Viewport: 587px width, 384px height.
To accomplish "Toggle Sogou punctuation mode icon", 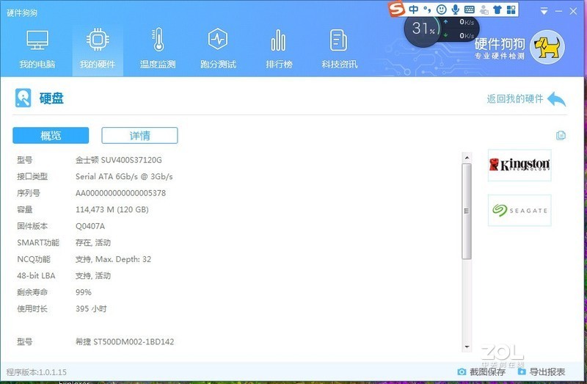I will 427,10.
